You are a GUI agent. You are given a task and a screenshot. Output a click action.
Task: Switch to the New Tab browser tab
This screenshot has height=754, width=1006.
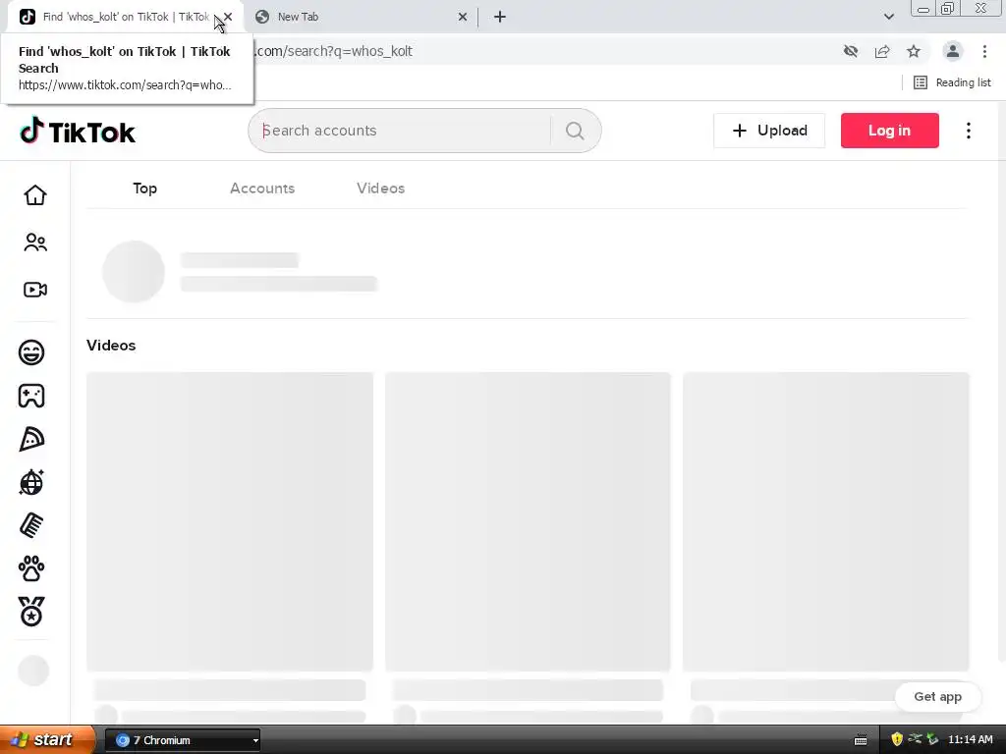(361, 18)
